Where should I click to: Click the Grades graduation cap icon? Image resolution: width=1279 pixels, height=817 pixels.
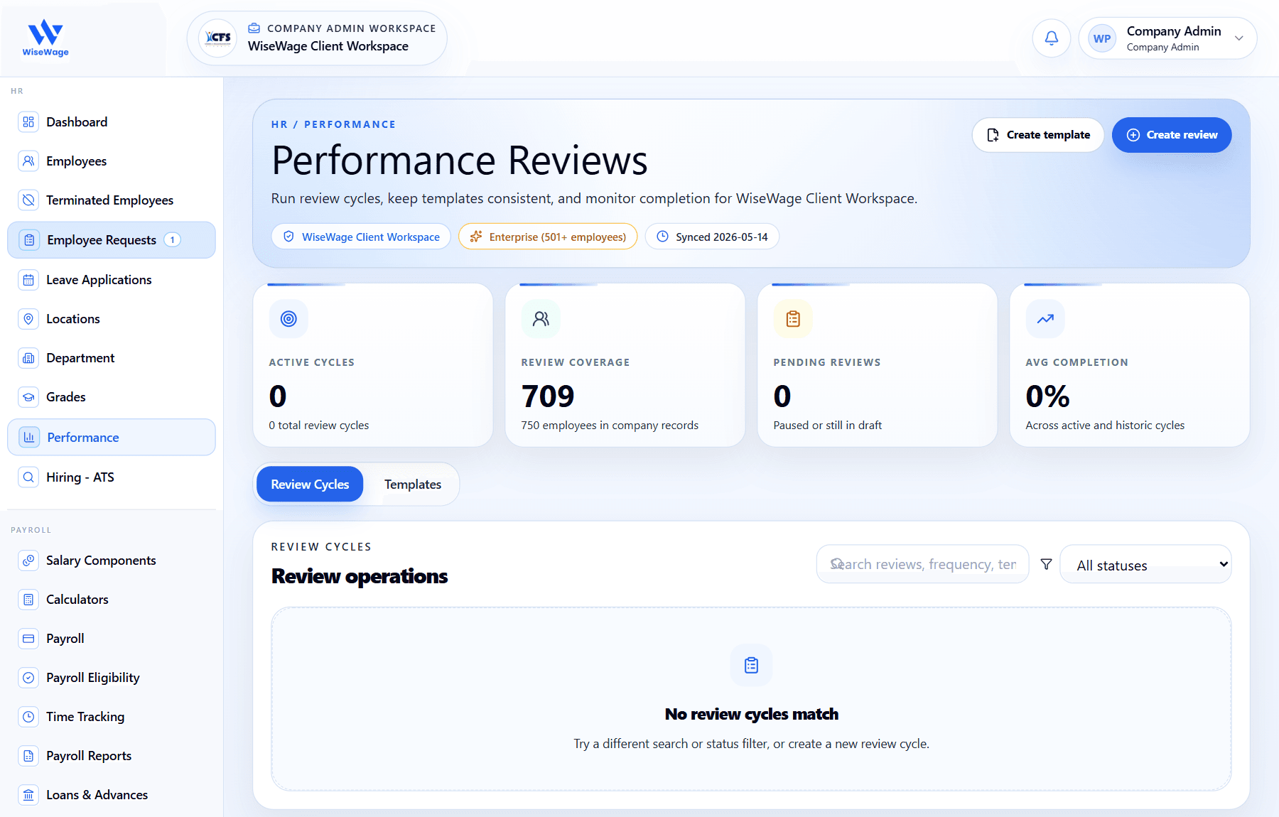coord(28,397)
